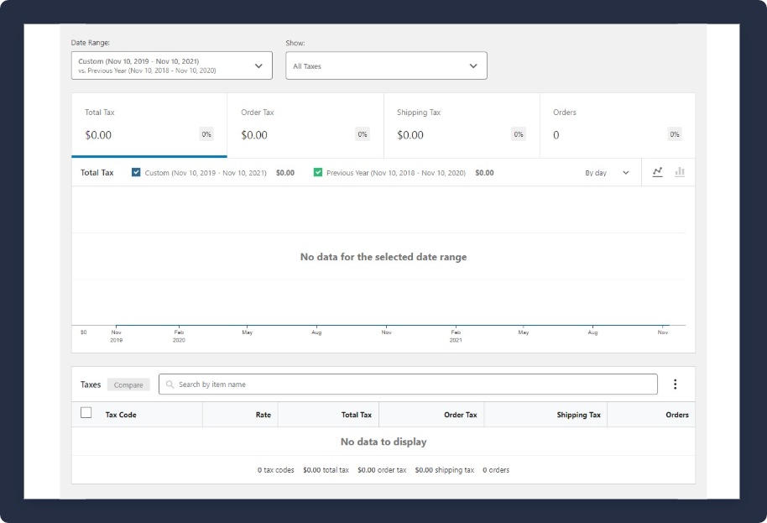Click the Compare button
This screenshot has width=767, height=523.
pyautogui.click(x=128, y=384)
